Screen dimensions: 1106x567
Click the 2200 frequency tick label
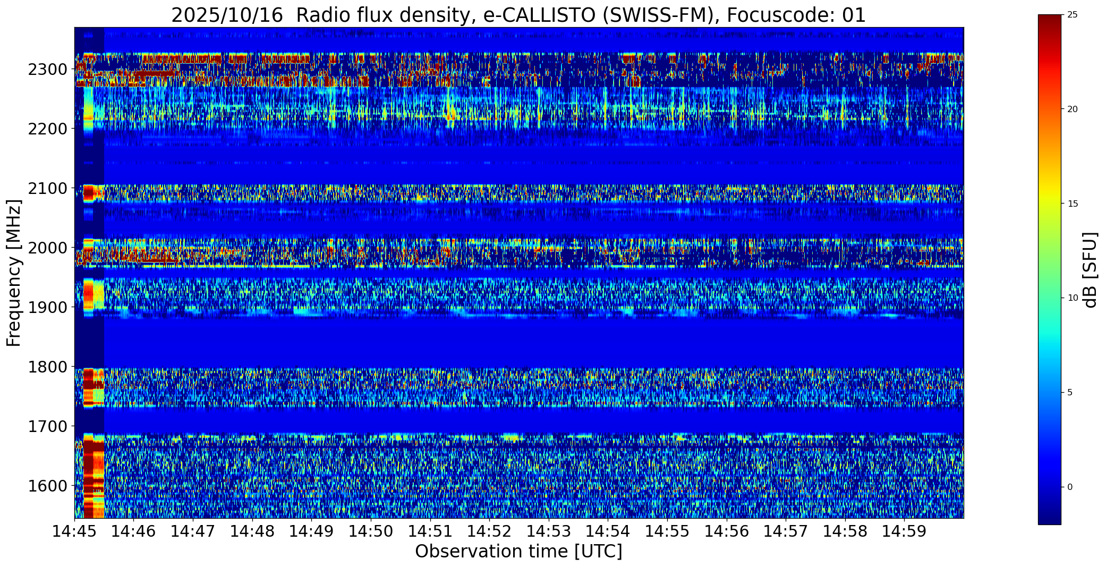[49, 129]
